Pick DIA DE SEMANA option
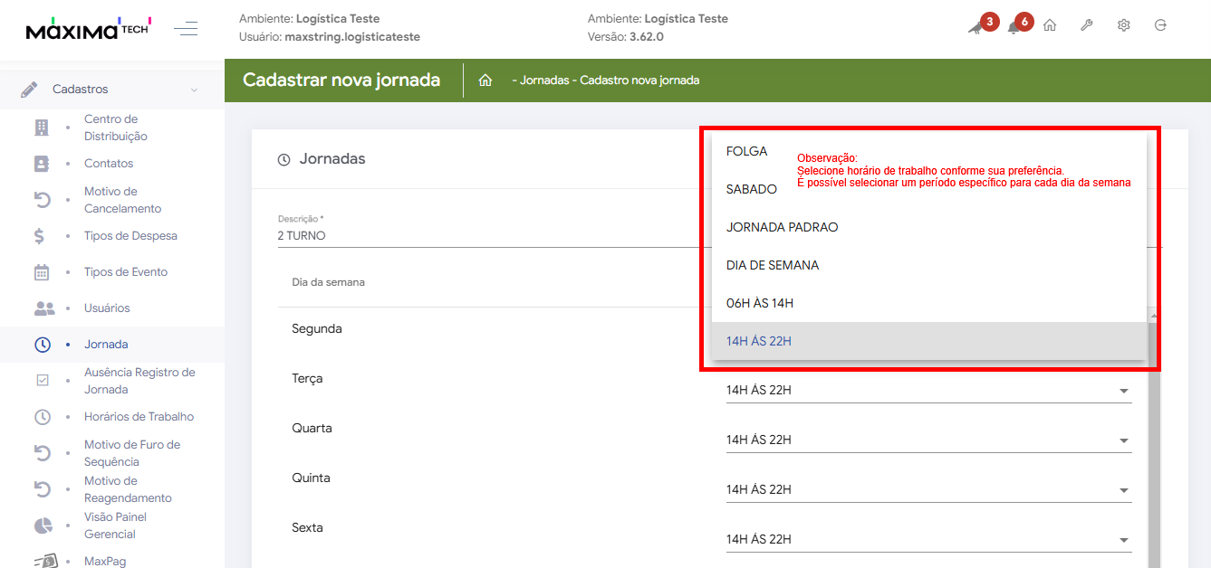This screenshot has height=568, width=1211. pos(773,266)
